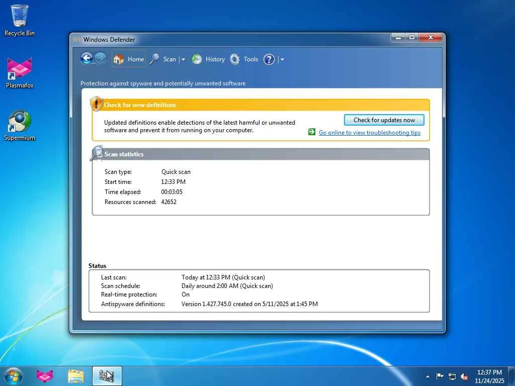Select the Supermium desktop shortcut
Screen dimensions: 515x386
pos(20,125)
